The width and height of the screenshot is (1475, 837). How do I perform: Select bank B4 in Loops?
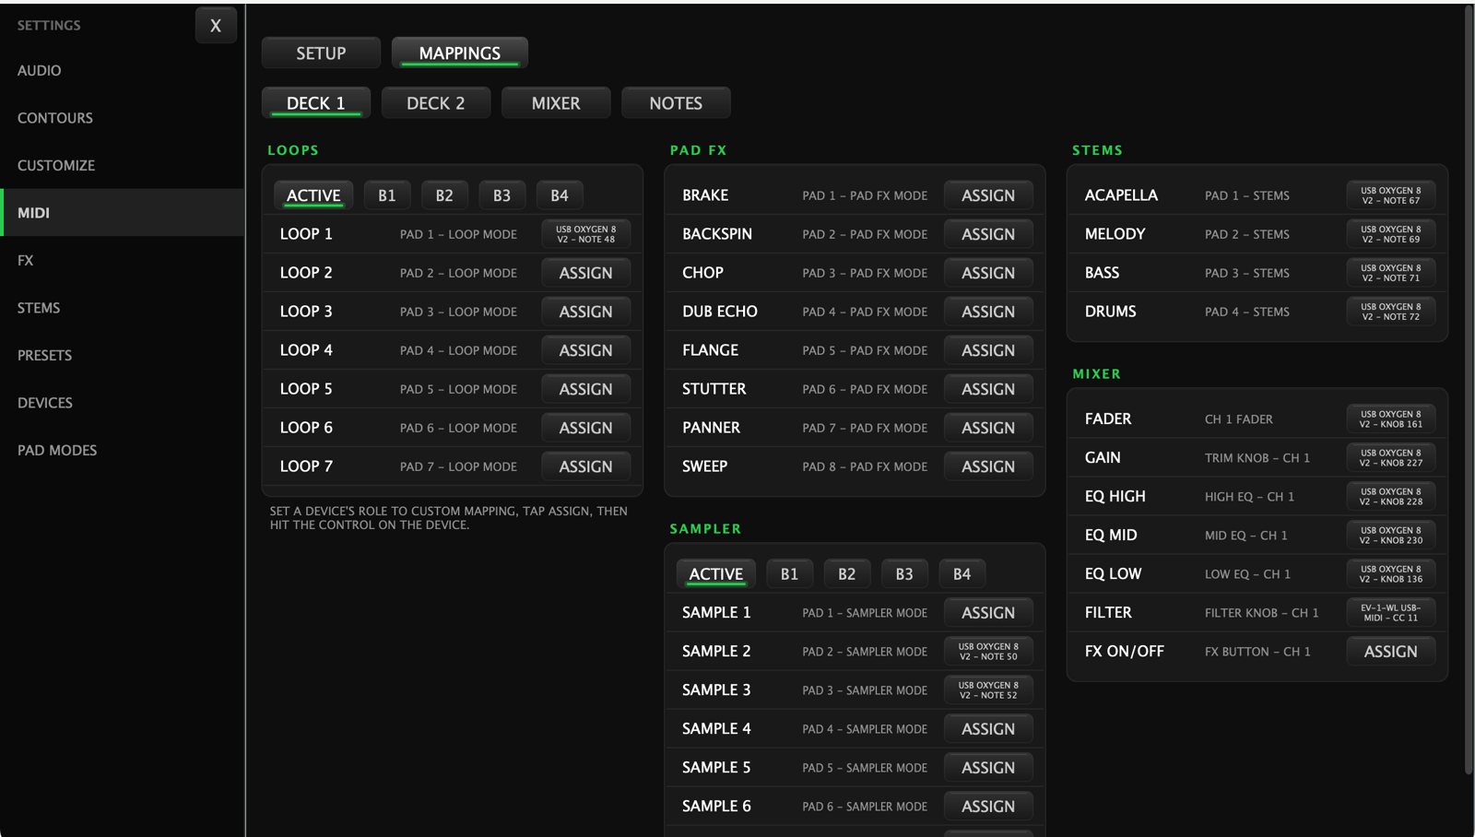(x=560, y=195)
